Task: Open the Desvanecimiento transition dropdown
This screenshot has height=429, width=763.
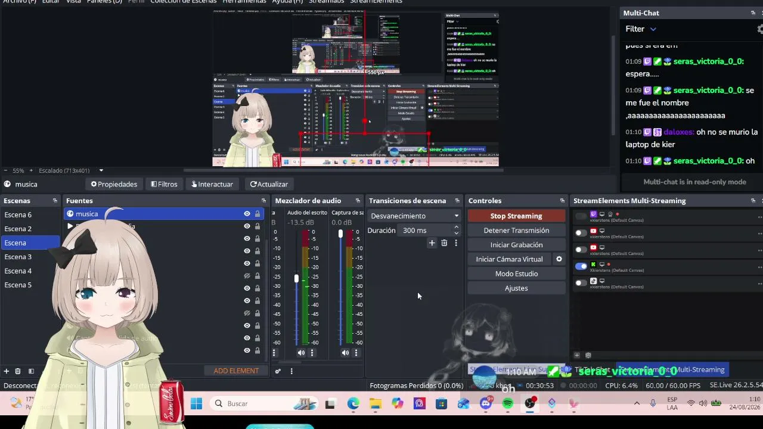Action: [x=414, y=216]
